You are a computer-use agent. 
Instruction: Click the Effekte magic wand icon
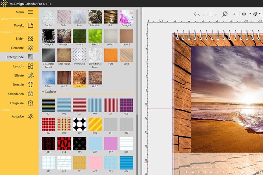coord(31,75)
